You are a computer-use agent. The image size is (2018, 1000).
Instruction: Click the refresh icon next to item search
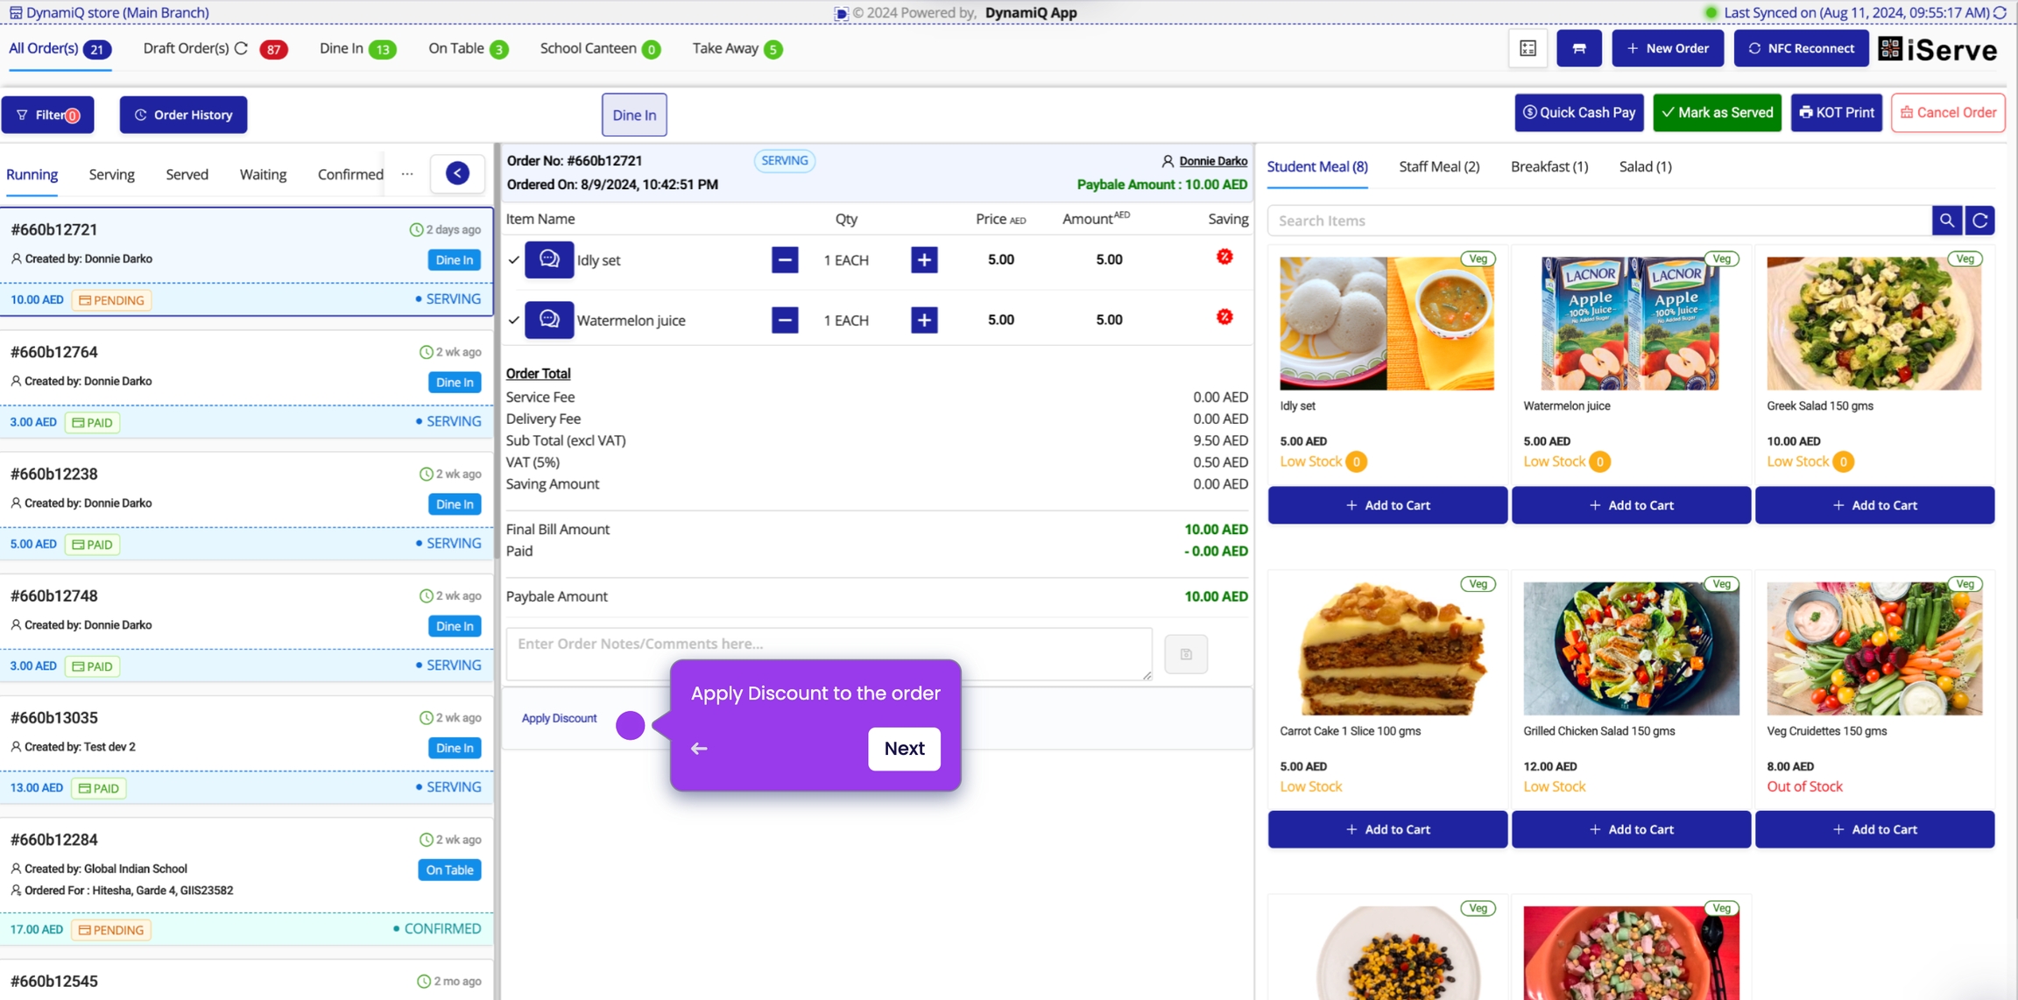(x=1980, y=221)
